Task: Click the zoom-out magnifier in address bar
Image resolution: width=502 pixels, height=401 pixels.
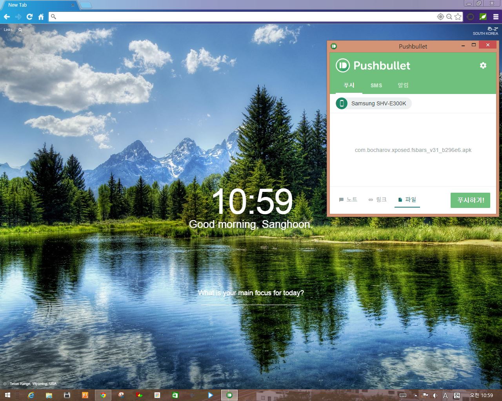Action: coord(449,17)
